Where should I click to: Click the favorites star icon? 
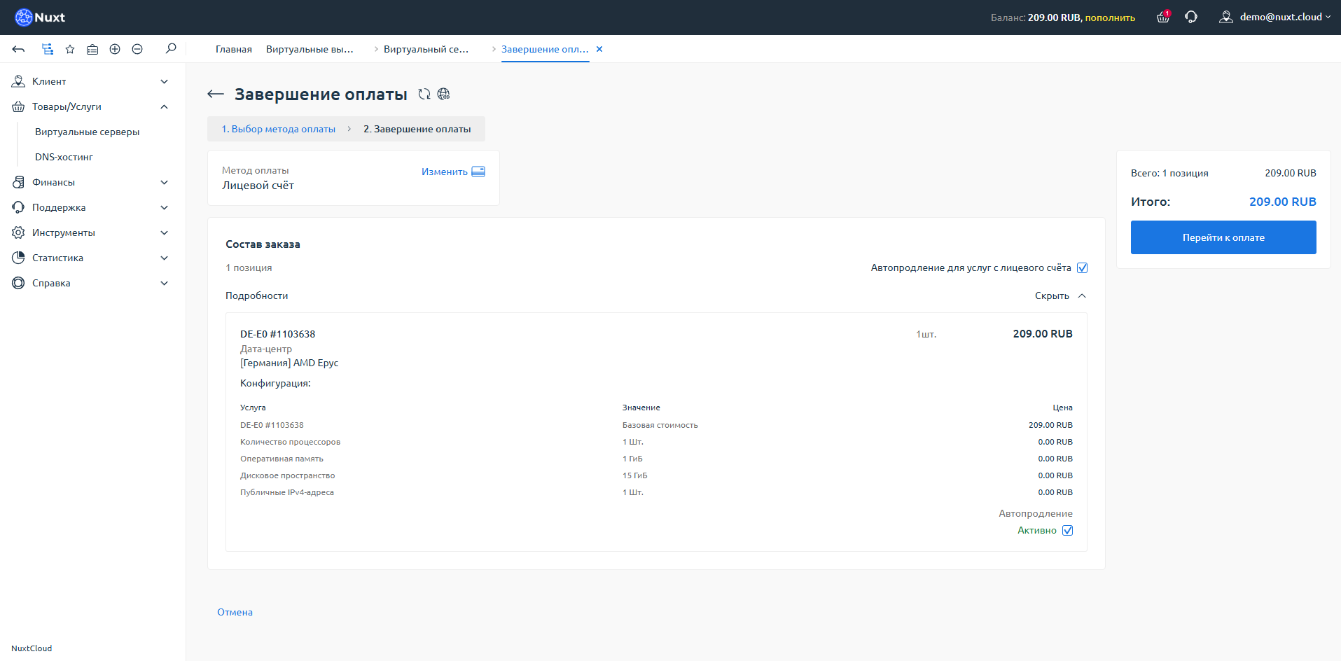(70, 49)
